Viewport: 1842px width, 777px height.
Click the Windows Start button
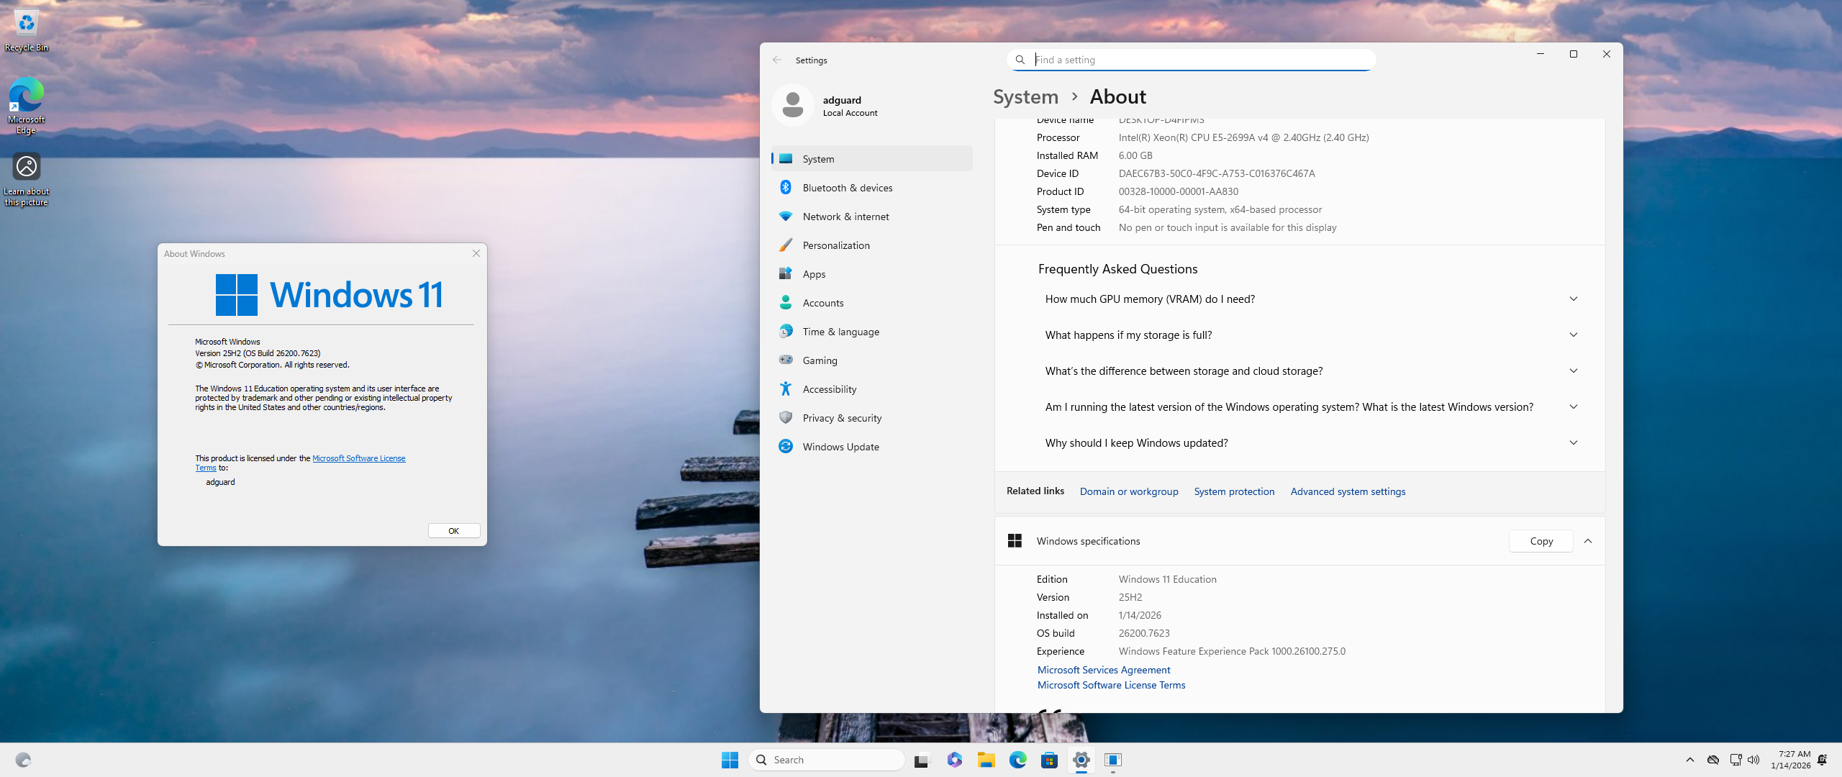click(x=730, y=760)
